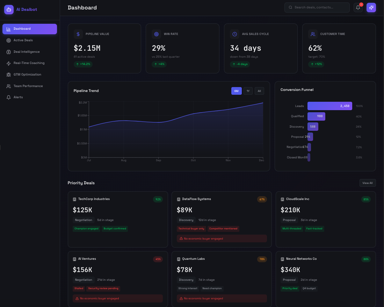Click the target icon on Win Rate card

(x=156, y=34)
